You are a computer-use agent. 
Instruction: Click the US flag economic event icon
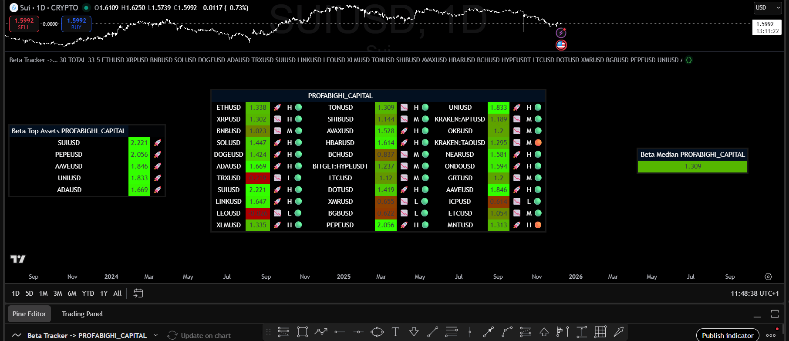click(561, 45)
